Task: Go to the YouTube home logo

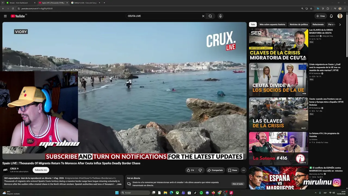Action: click(18, 16)
